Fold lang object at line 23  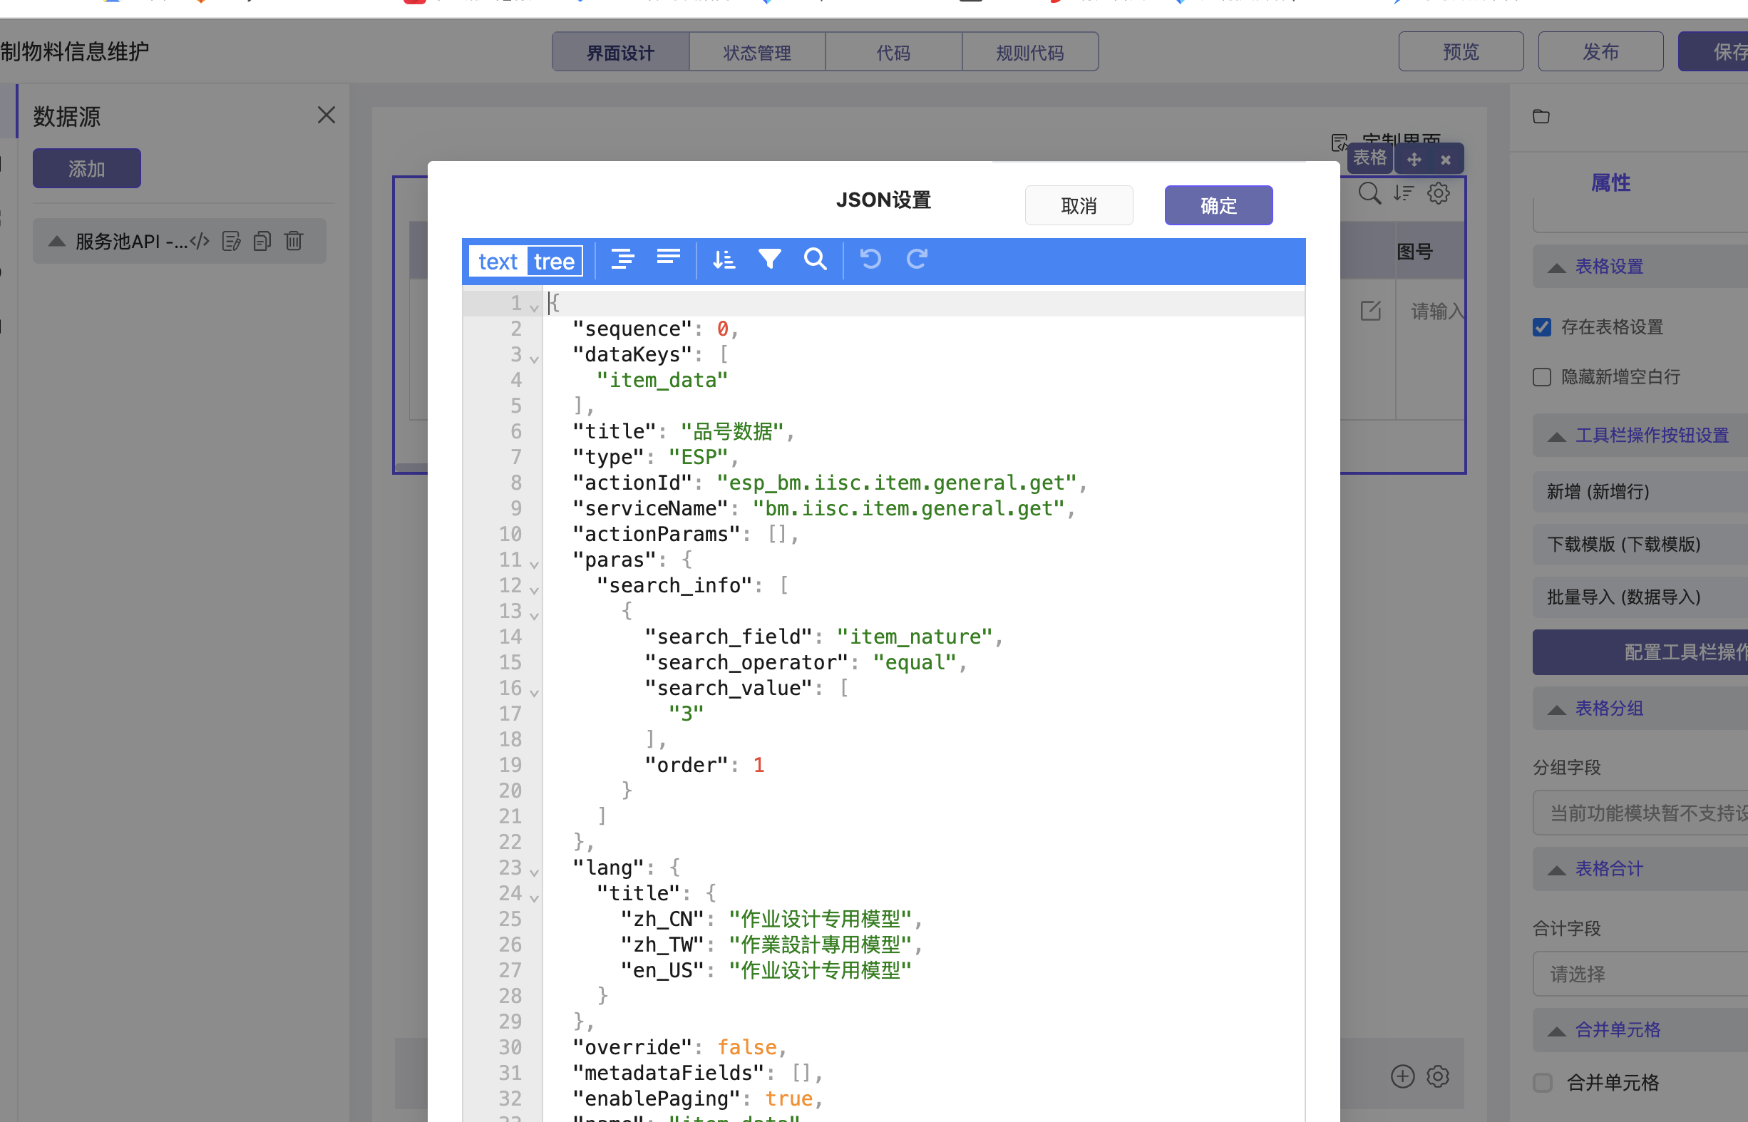[534, 871]
